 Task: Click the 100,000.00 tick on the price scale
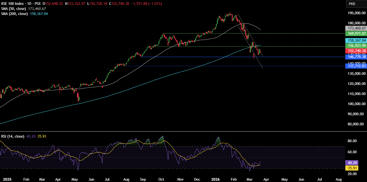(356, 104)
